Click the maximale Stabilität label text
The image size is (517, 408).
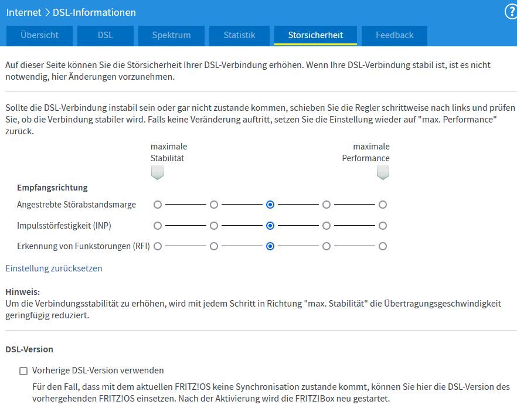coord(169,152)
